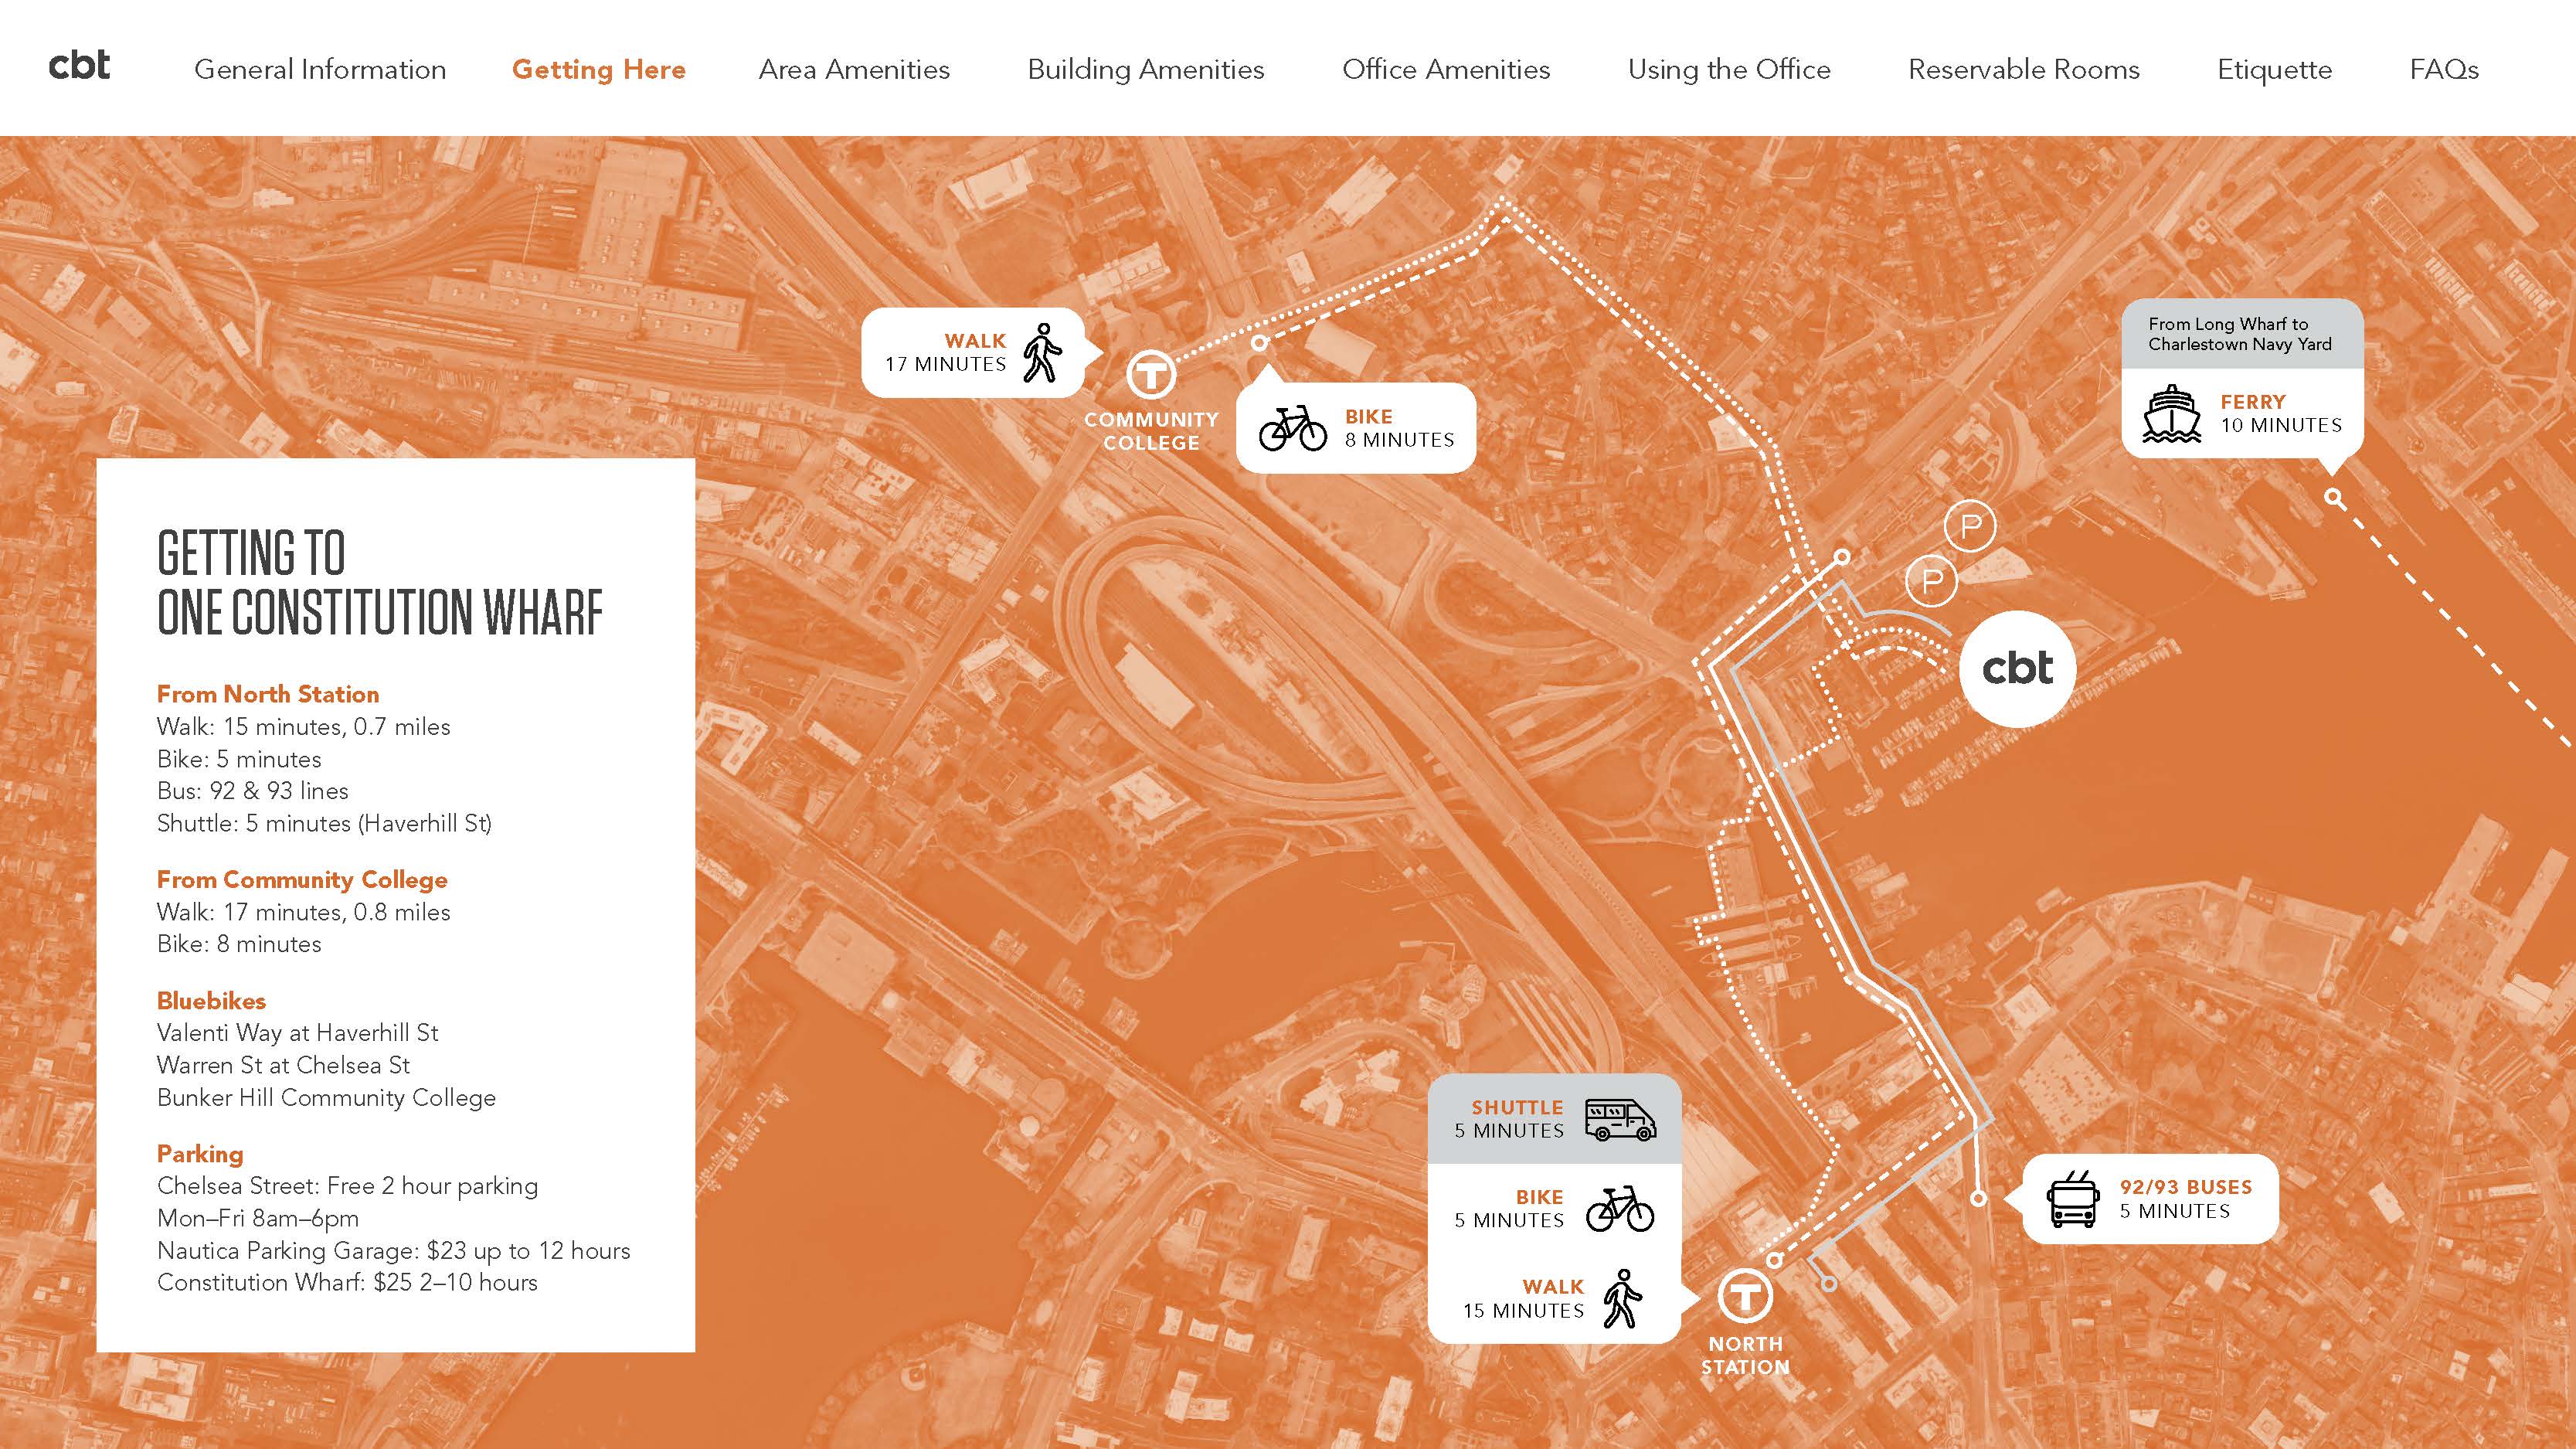Viewport: 2576px width, 1449px height.
Task: Click '92/93 BUSES 5 MINUTES' label
Action: (2185, 1199)
